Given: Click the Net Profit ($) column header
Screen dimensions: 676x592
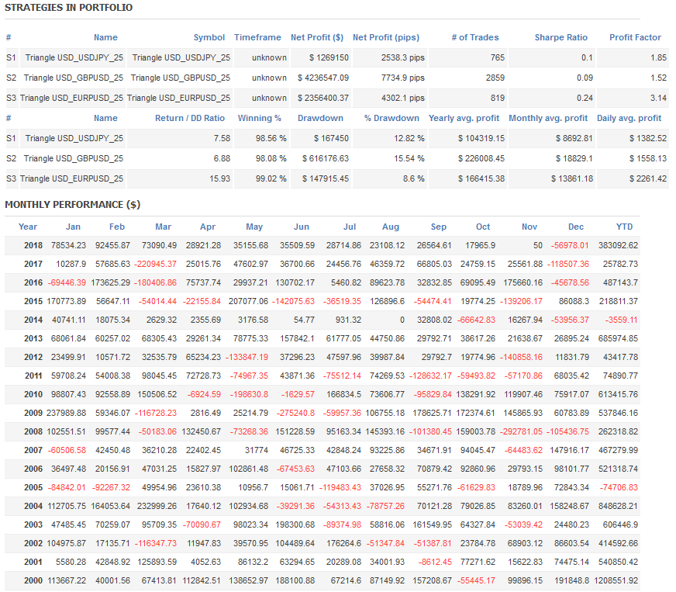Looking at the screenshot, I should coord(317,37).
